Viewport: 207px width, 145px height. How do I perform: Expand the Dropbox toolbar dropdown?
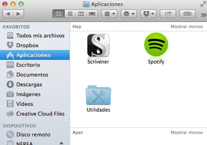(148, 14)
